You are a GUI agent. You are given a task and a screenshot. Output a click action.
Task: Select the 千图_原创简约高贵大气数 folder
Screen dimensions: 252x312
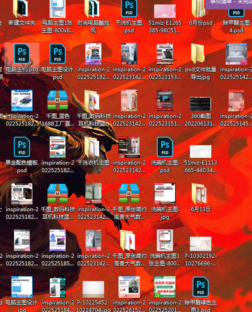128,240
